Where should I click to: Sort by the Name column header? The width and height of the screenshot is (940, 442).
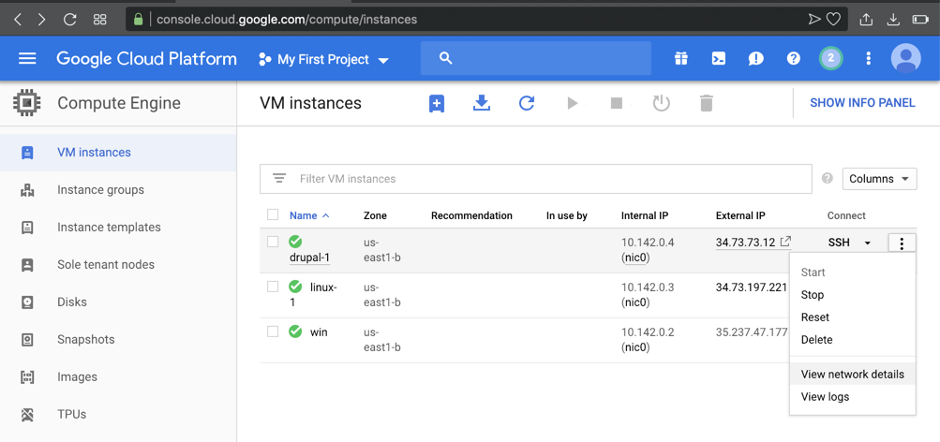304,215
